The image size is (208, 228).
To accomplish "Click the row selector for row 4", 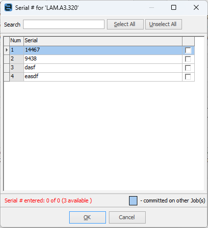I will coord(7,77).
